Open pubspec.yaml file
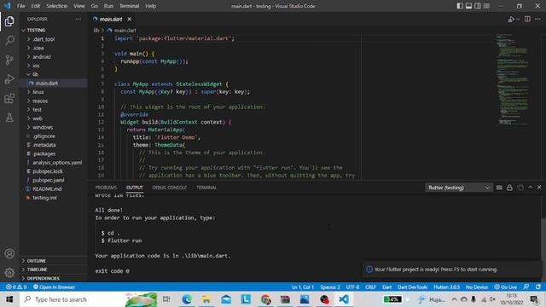The width and height of the screenshot is (546, 307). pos(53,180)
